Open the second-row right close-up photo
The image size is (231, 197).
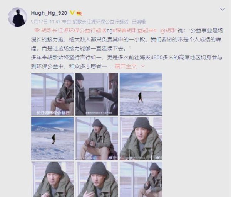click(141, 139)
